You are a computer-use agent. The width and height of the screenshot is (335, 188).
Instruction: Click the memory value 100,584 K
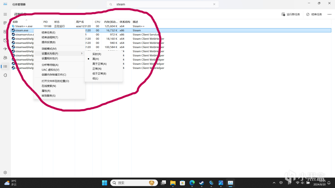pyautogui.click(x=111, y=47)
